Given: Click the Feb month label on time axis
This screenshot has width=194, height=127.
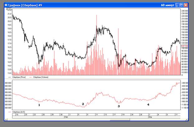Looking at the screenshot, I should [66, 117].
